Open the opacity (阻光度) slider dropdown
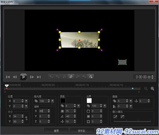 tap(52, 101)
